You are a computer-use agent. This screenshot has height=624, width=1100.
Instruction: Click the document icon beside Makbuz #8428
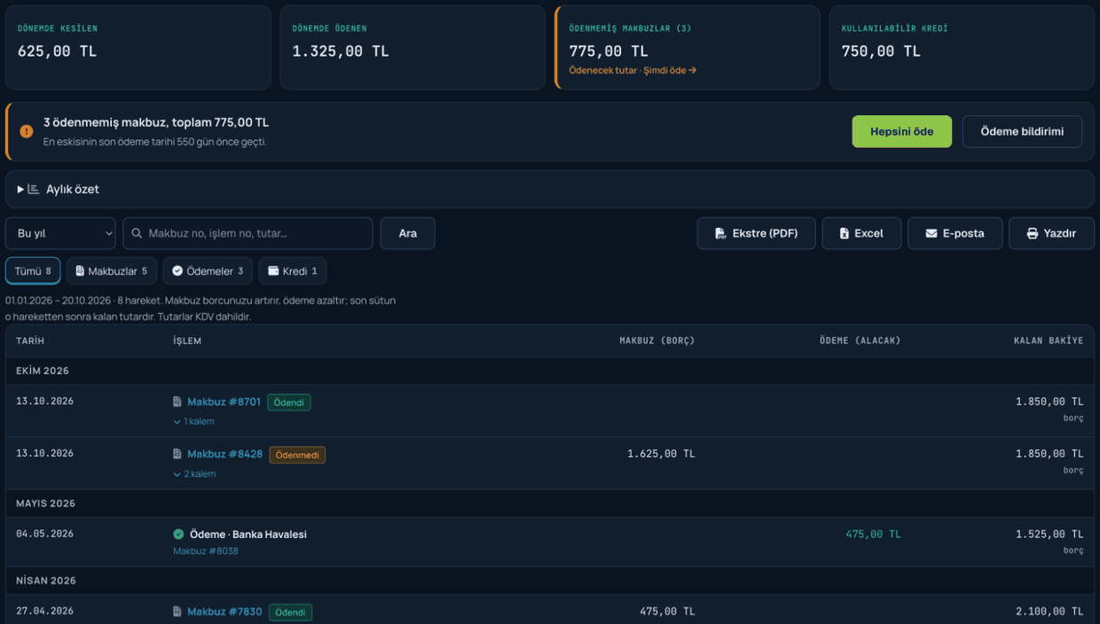pos(177,454)
